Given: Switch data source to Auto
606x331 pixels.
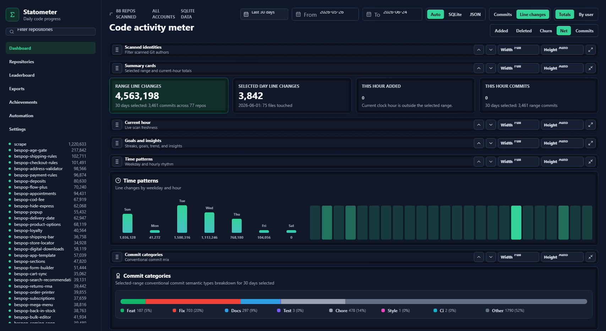Looking at the screenshot, I should click(436, 15).
